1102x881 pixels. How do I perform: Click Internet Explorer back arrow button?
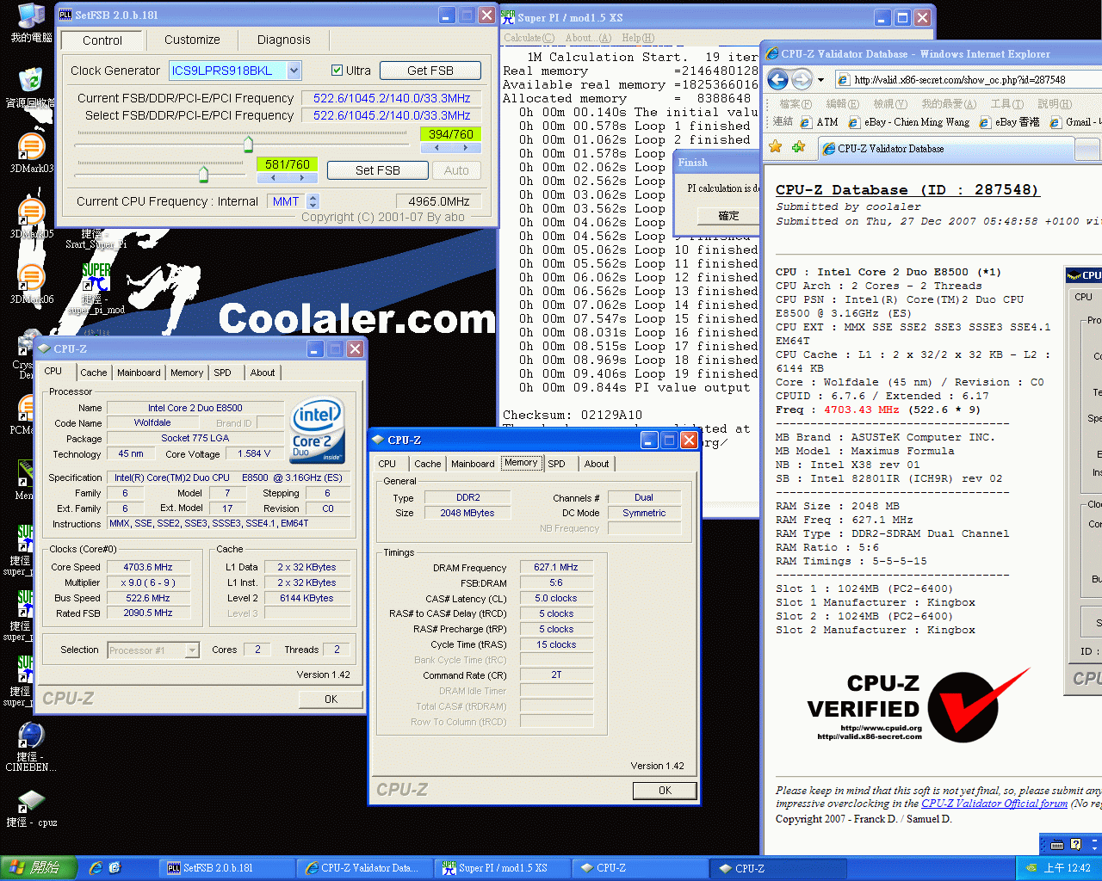tap(777, 80)
